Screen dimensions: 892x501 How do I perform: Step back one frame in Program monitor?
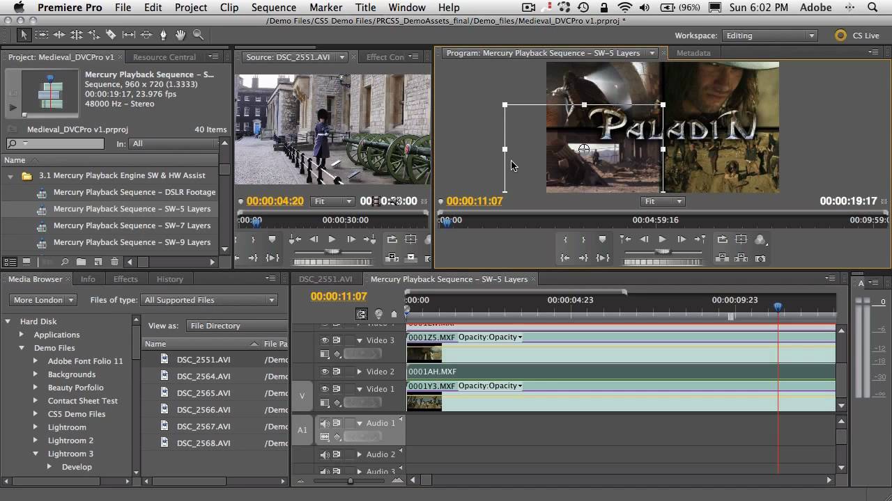644,239
